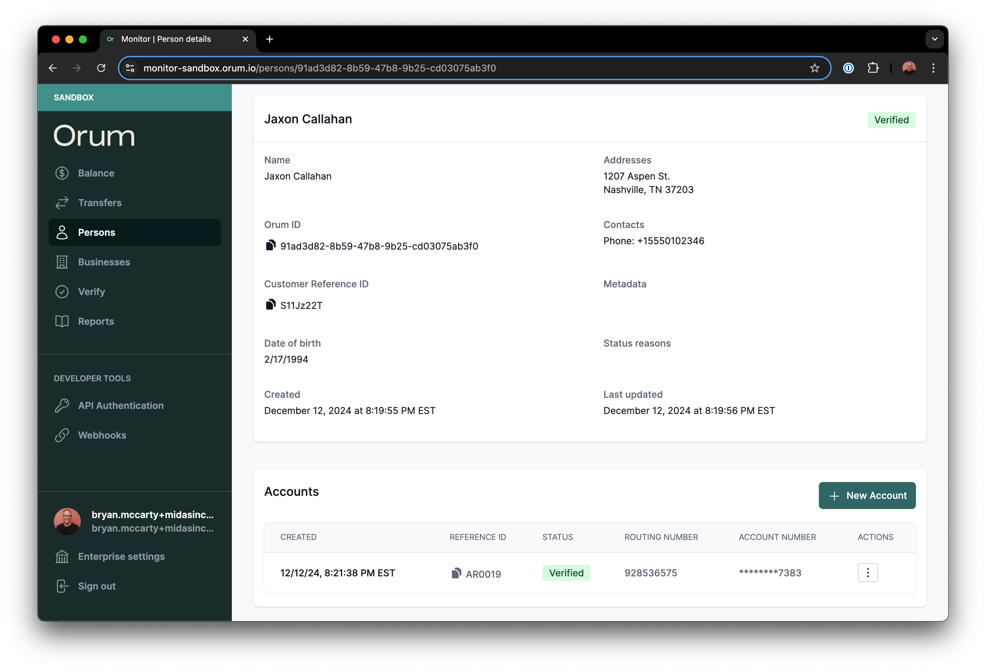The image size is (986, 671).
Task: Open the browser extensions puzzle icon
Action: coord(873,68)
